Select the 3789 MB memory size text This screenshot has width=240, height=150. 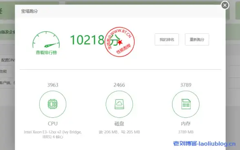tap(186, 132)
